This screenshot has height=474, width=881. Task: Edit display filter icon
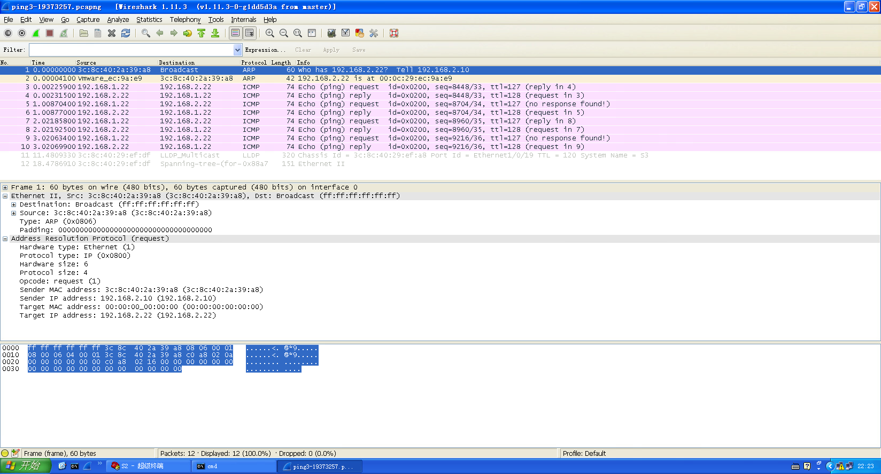[346, 33]
